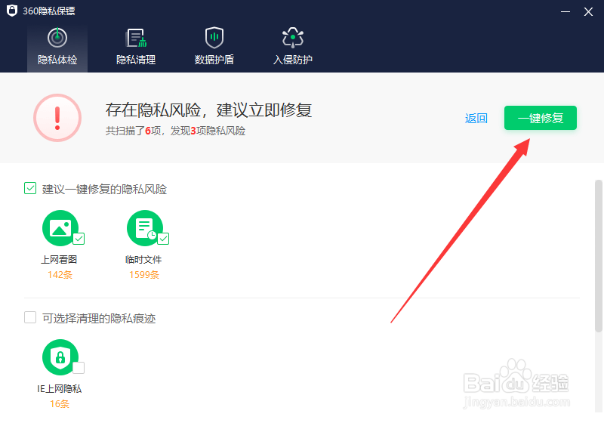Viewport: 604px width, 423px height.
Task: Uncheck 建议一键修复的隐私风险 checkbox
Action: click(x=30, y=188)
